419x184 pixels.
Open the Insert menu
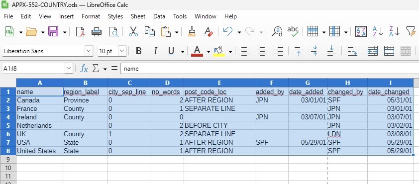[67, 16]
